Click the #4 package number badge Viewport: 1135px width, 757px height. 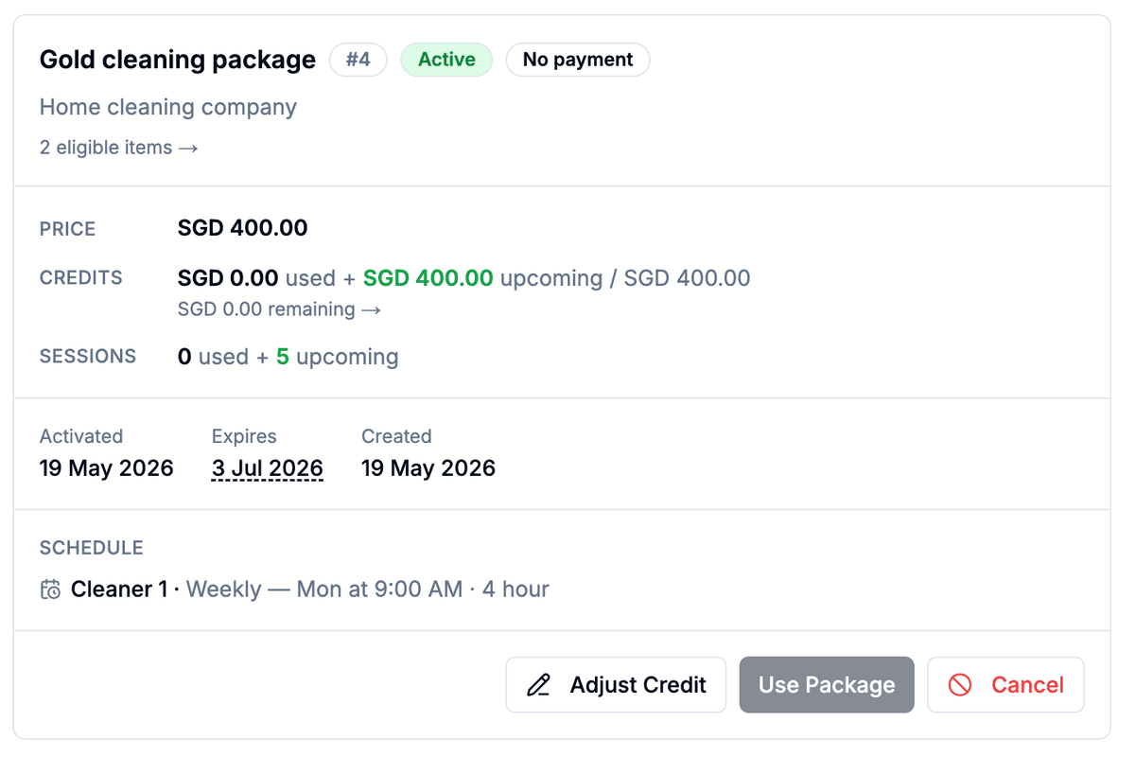358,60
